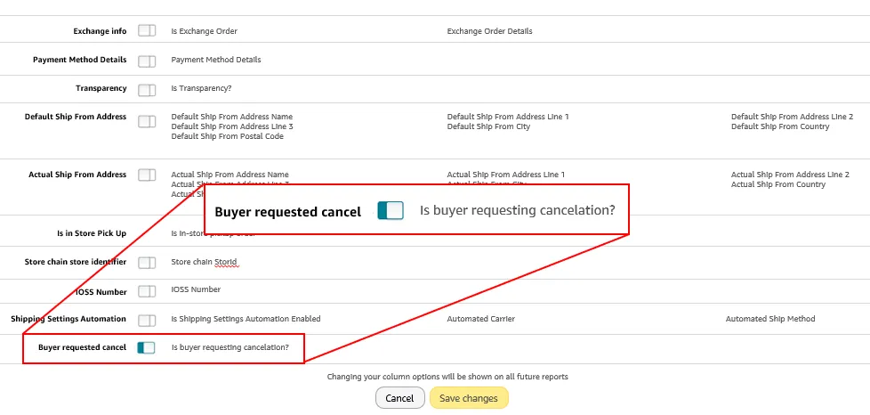
Task: Enable the Default Ship From Address toggle
Action: (147, 122)
